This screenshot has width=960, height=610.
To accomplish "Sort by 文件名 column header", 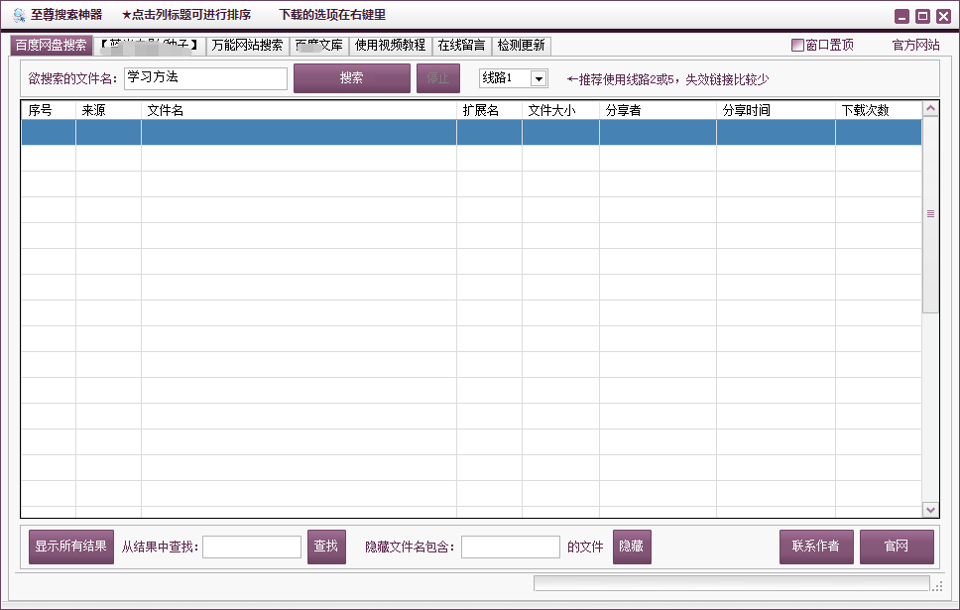I will tap(299, 110).
